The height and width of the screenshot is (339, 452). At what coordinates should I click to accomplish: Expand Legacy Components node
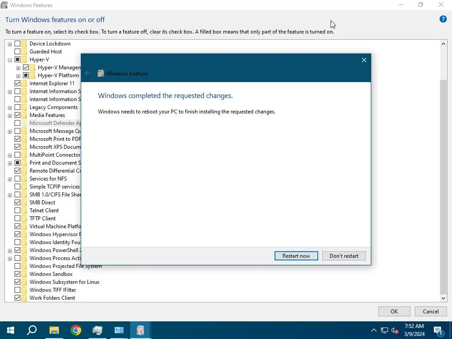click(10, 108)
